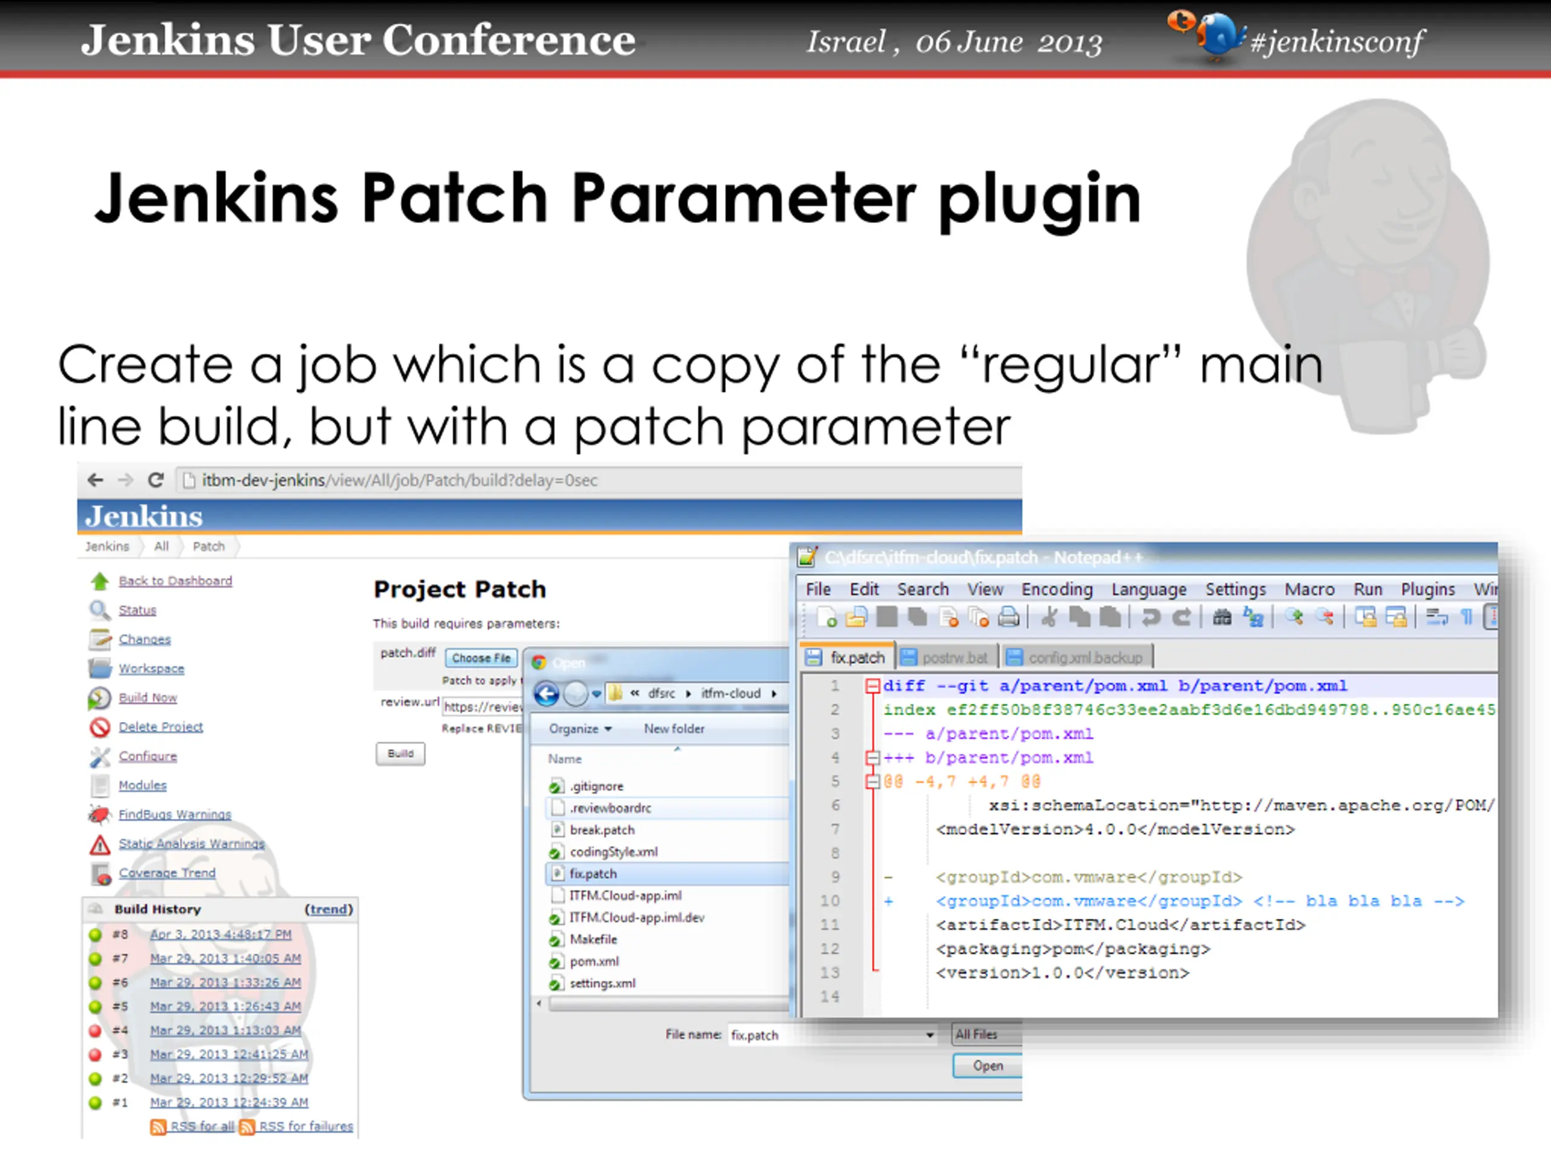The width and height of the screenshot is (1551, 1163).
Task: Click the horizontal scrollbar in Open dialog
Action: coord(668,1004)
